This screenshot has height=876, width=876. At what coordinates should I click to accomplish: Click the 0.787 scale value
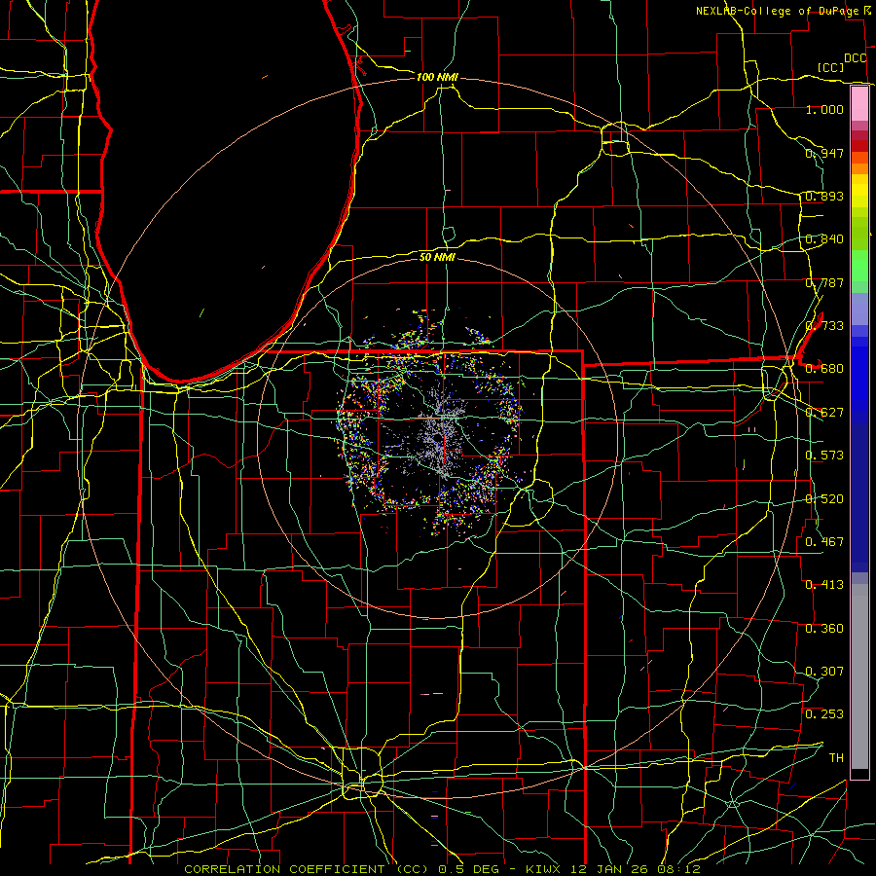(824, 282)
